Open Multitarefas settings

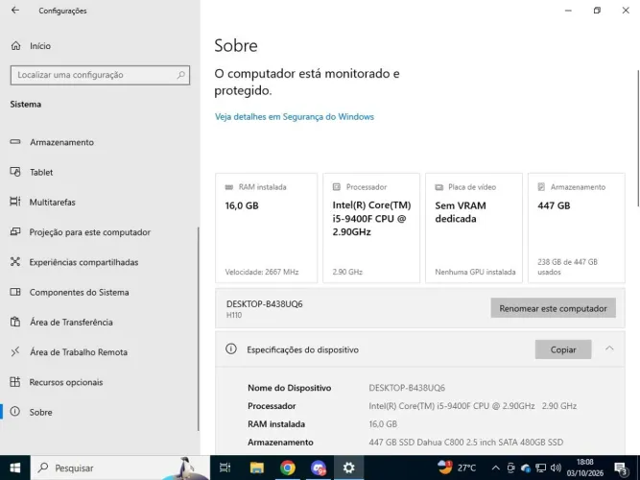pyautogui.click(x=52, y=202)
